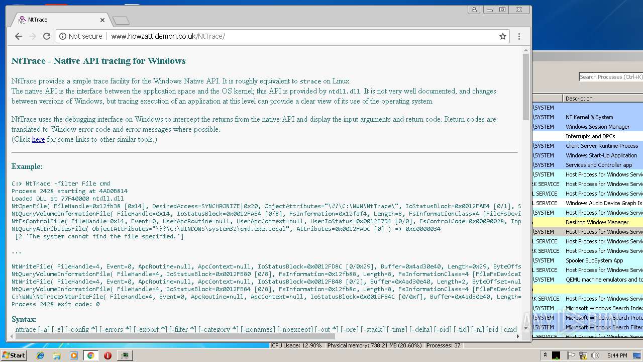The height and width of the screenshot is (362, 643).
Task: Show hidden tray icons arrow
Action: pos(545,355)
